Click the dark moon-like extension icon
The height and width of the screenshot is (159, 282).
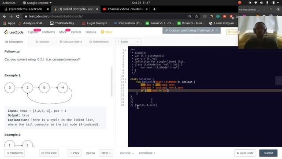pyautogui.click(x=211, y=16)
